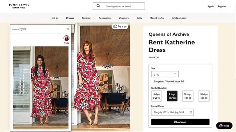Expand the Size dropdown showing L / 12
Image resolution: width=236 pixels, height=132 pixels.
tap(165, 74)
